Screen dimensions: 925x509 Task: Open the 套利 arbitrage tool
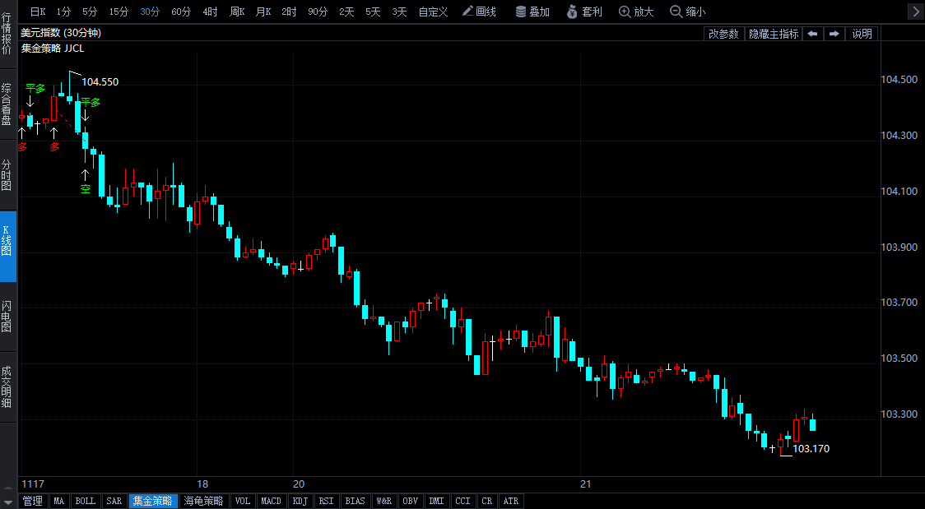(x=584, y=12)
